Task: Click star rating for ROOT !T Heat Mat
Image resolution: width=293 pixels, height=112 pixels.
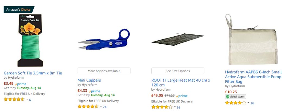Action: pyautogui.click(x=162, y=107)
